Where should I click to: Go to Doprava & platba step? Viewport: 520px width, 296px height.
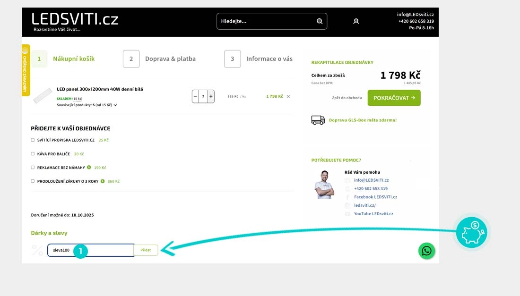(x=159, y=59)
